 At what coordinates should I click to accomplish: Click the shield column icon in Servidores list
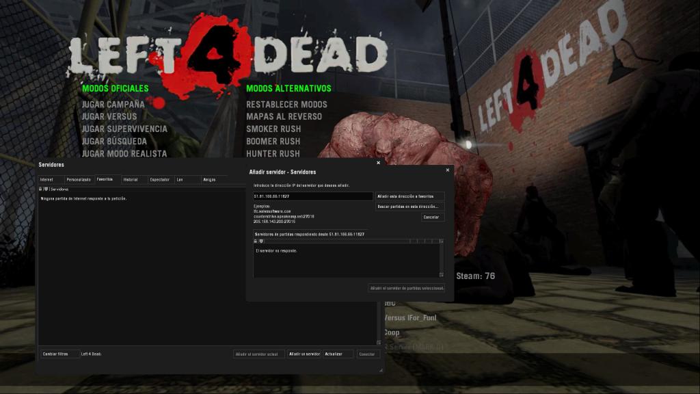click(x=46, y=189)
